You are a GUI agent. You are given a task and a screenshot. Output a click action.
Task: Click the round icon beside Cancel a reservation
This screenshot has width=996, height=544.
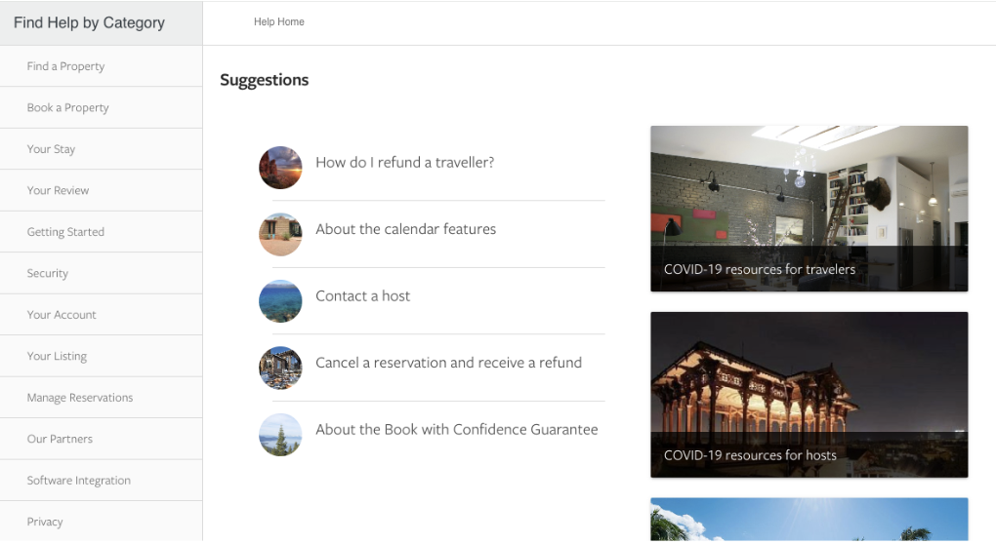280,368
